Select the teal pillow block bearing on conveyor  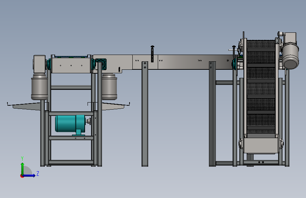click(101, 64)
